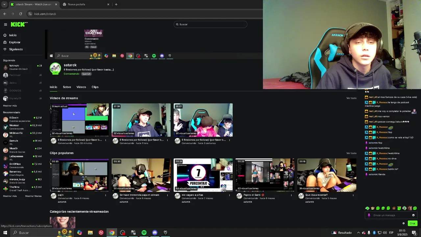
Task: Collapse list with Mostrar Menos
Action: 33,196
